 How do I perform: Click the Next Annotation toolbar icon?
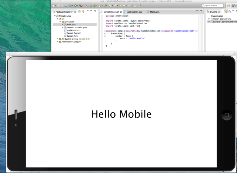(x=110, y=6)
